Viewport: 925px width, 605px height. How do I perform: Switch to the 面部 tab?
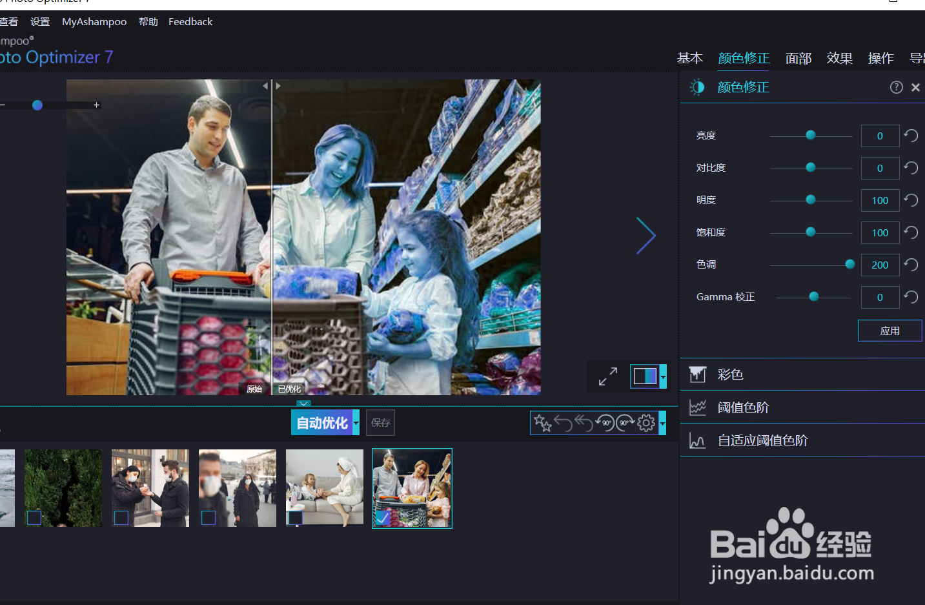[x=798, y=58]
